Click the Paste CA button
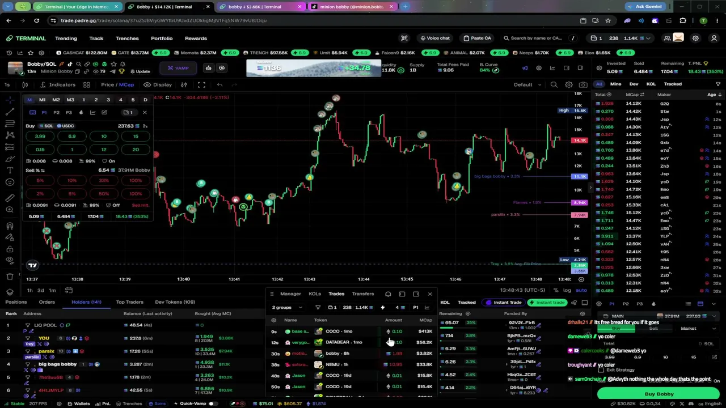 click(x=477, y=39)
